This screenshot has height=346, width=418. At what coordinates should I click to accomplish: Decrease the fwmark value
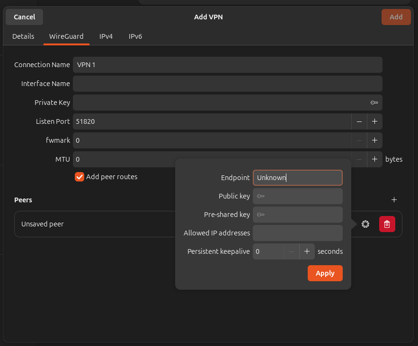(359, 140)
